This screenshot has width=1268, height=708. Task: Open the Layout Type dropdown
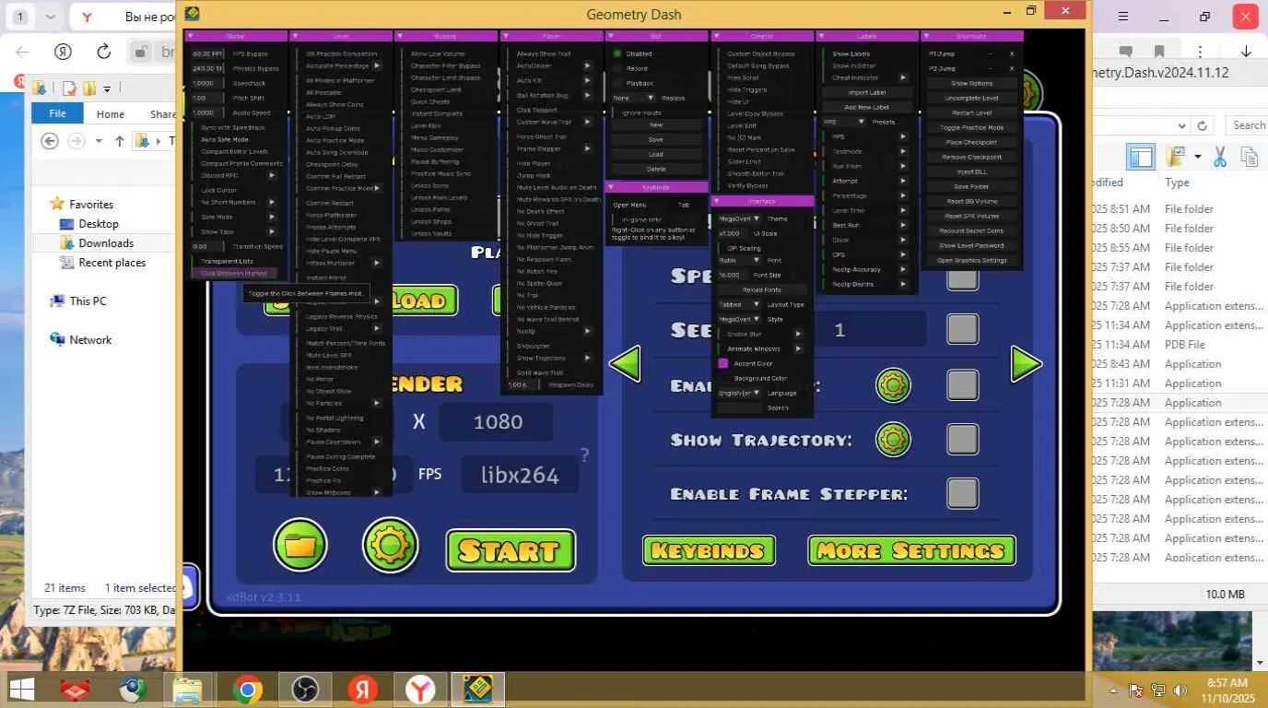(x=739, y=304)
